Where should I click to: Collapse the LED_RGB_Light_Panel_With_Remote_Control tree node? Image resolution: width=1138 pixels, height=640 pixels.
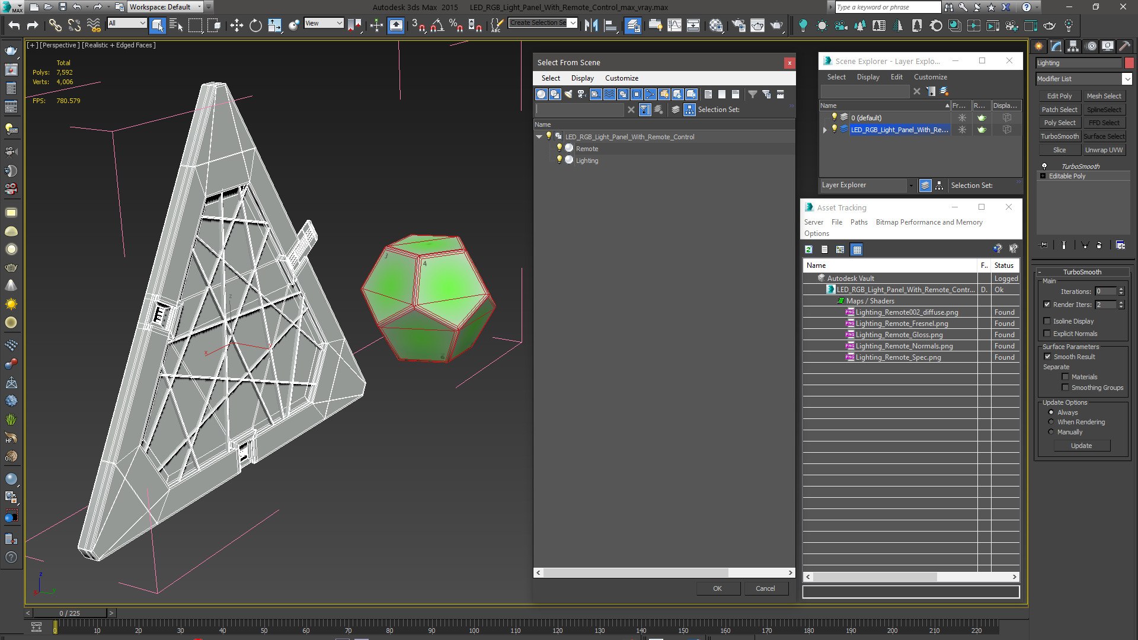pyautogui.click(x=539, y=137)
